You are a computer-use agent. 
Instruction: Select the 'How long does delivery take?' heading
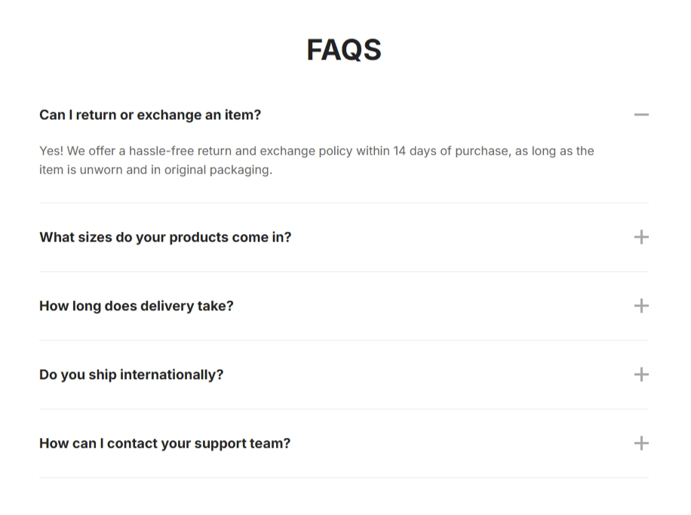click(x=137, y=305)
